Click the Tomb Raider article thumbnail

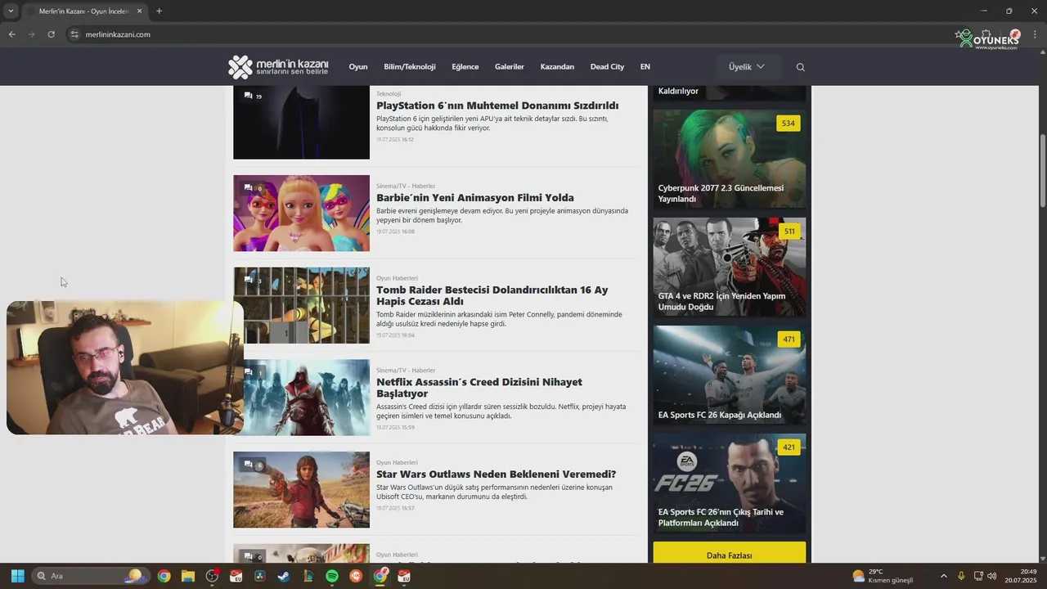coord(301,305)
